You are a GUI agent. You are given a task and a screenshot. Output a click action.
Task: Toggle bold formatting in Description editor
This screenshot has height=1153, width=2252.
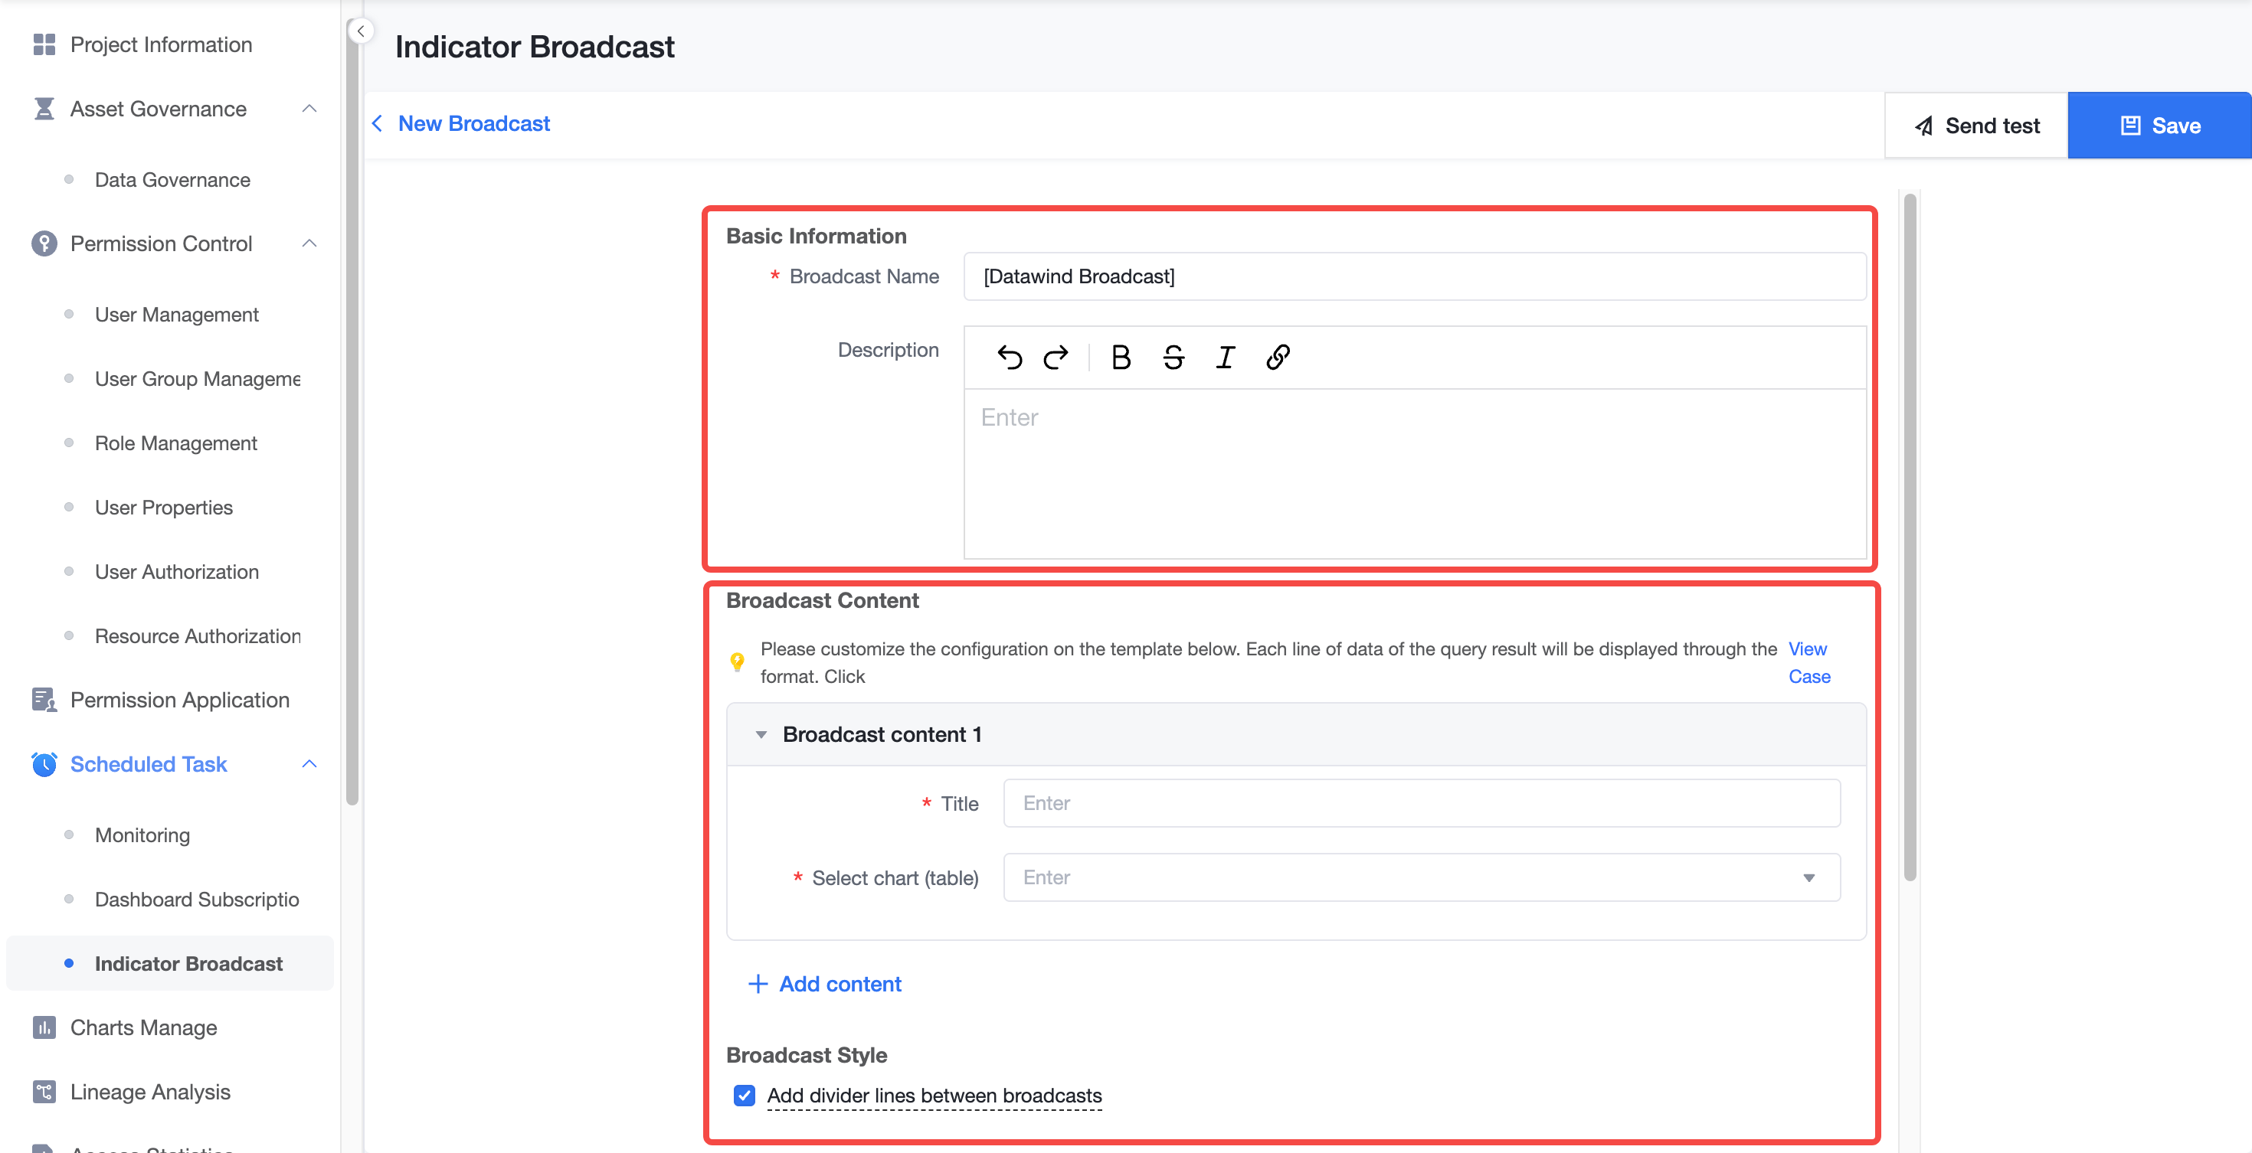(x=1121, y=358)
